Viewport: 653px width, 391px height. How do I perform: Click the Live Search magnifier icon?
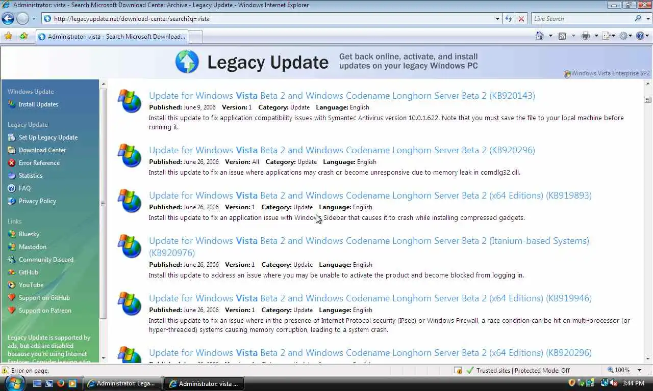638,19
